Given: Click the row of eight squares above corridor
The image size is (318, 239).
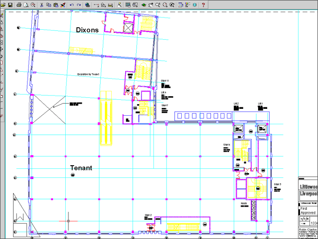Looking at the screenshot, I should (x=204, y=116).
